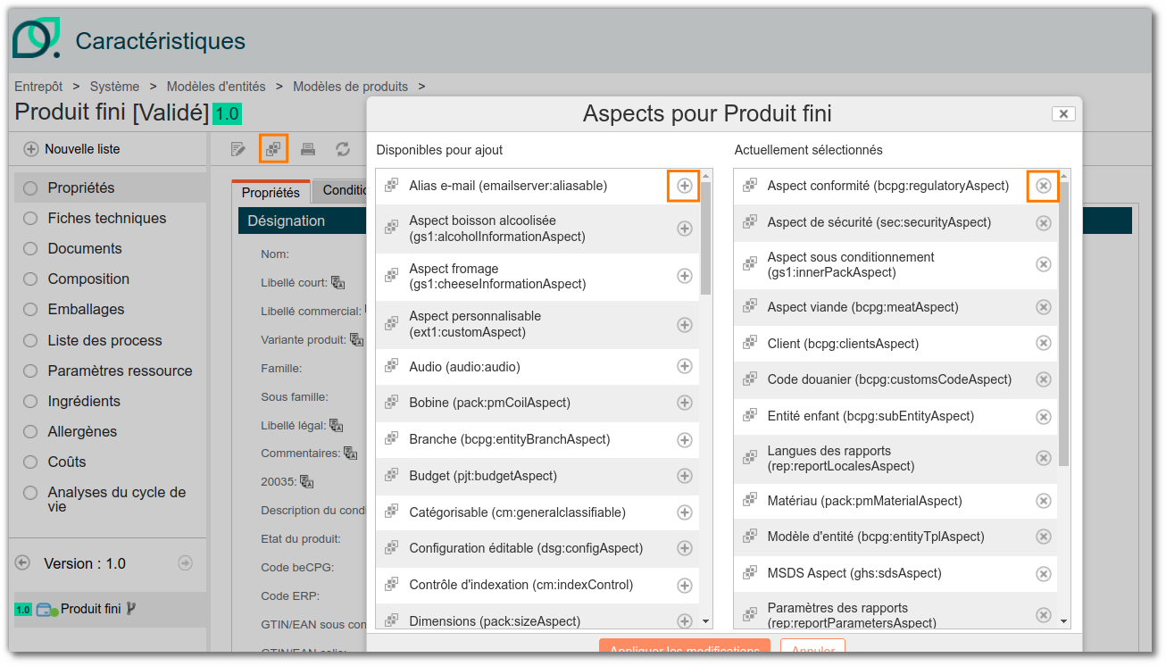The image size is (1166, 666).
Task: Select the Fiches techniques list
Action: pos(108,218)
